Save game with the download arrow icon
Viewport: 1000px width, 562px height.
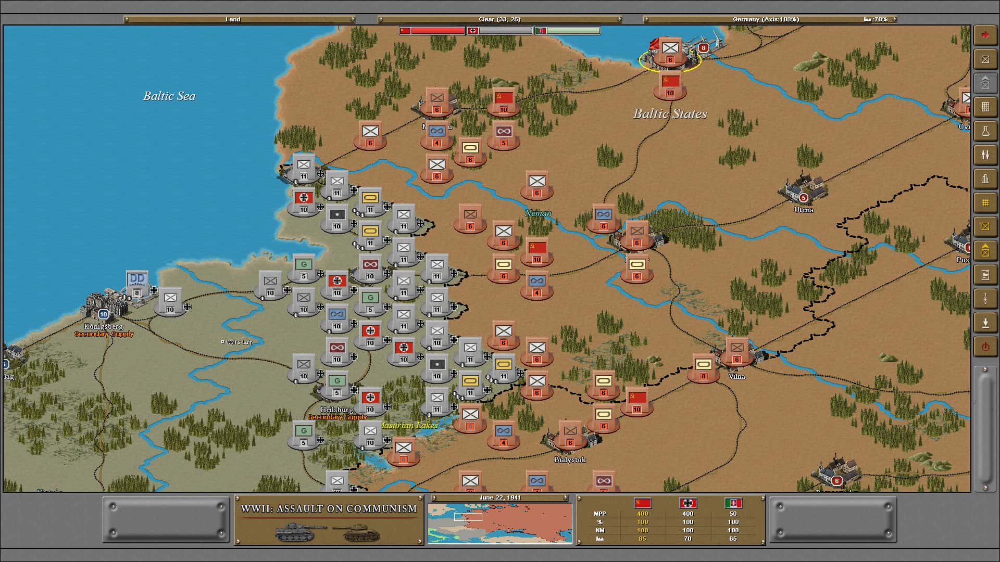tap(985, 323)
